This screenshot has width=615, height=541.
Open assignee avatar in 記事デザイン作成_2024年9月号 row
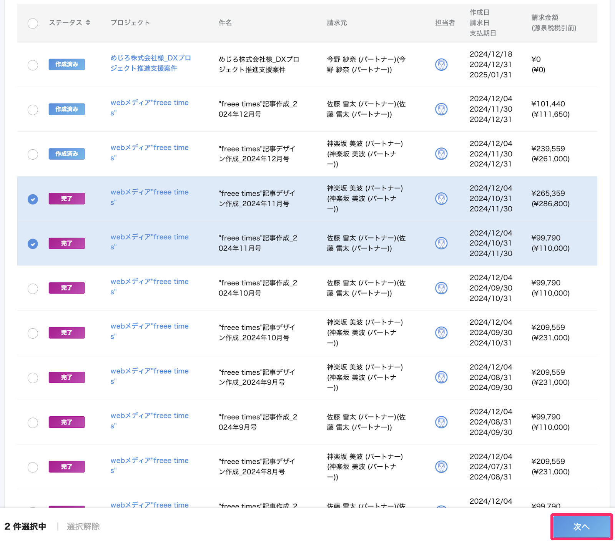(441, 377)
